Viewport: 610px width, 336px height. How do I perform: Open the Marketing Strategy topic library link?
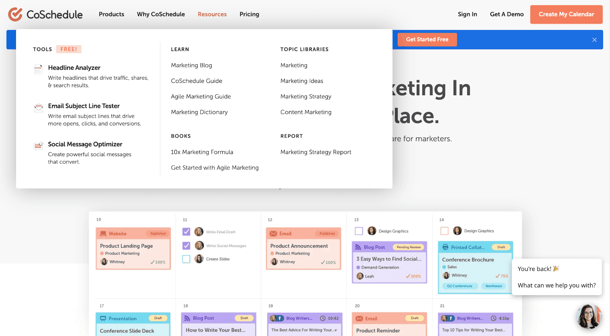[x=306, y=96]
